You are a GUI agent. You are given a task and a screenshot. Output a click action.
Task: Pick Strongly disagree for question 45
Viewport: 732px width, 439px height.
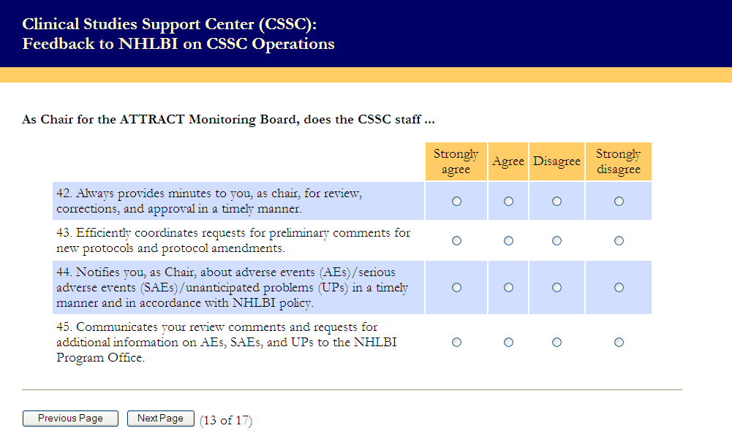click(619, 342)
